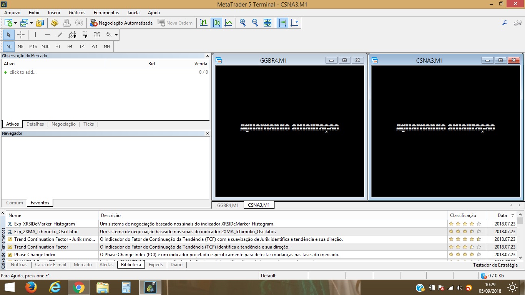Enable candlestick chart mode
525x295 pixels.
point(216,23)
